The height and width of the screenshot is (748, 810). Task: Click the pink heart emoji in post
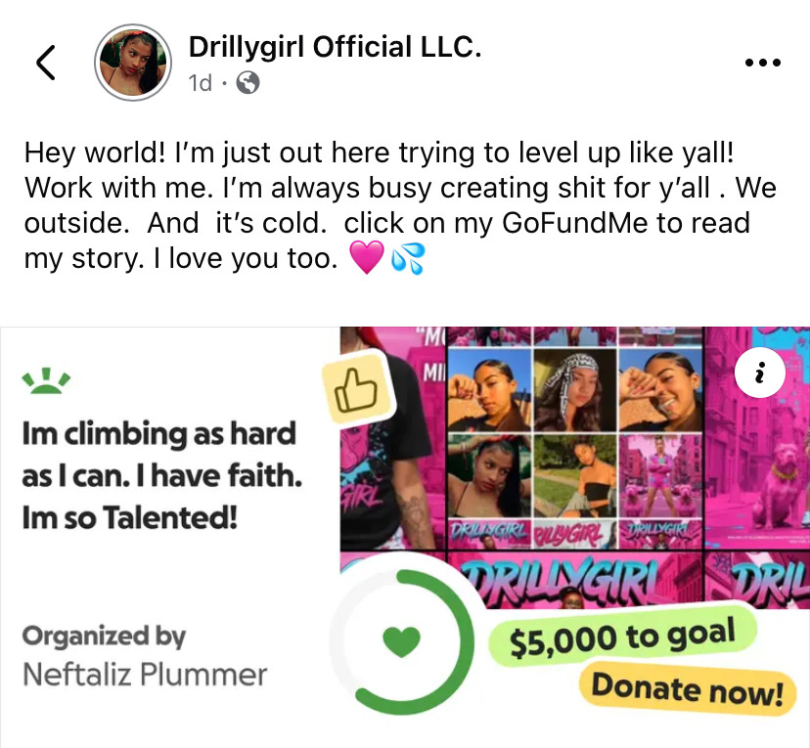pyautogui.click(x=367, y=257)
